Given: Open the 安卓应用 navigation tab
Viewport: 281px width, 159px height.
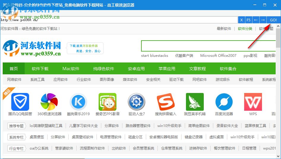Looking at the screenshot, I should click(x=136, y=69).
